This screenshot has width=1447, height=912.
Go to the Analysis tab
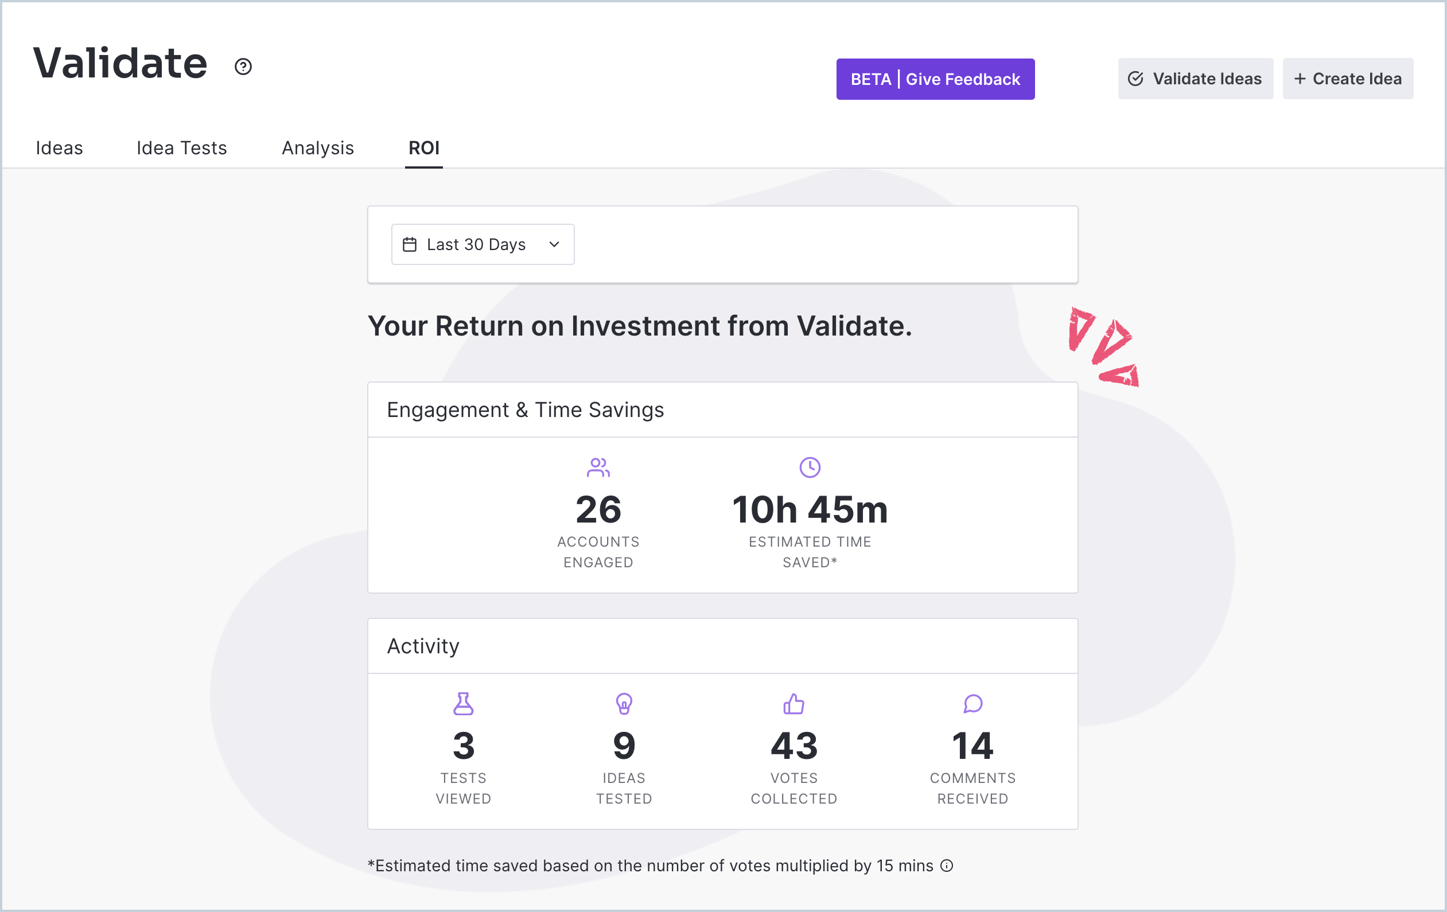318,148
